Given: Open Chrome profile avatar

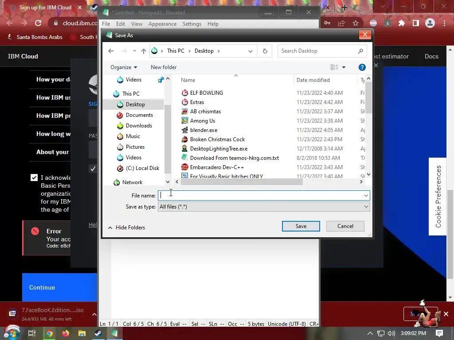Looking at the screenshot, I should [x=430, y=23].
